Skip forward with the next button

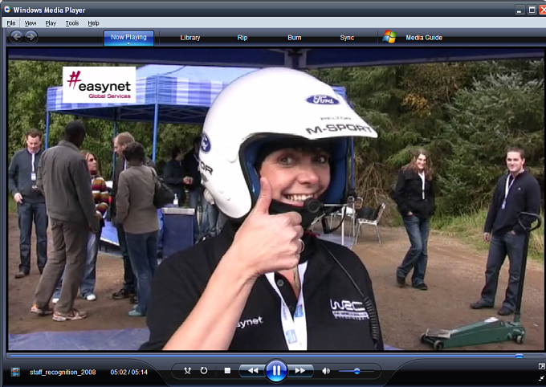click(x=300, y=371)
